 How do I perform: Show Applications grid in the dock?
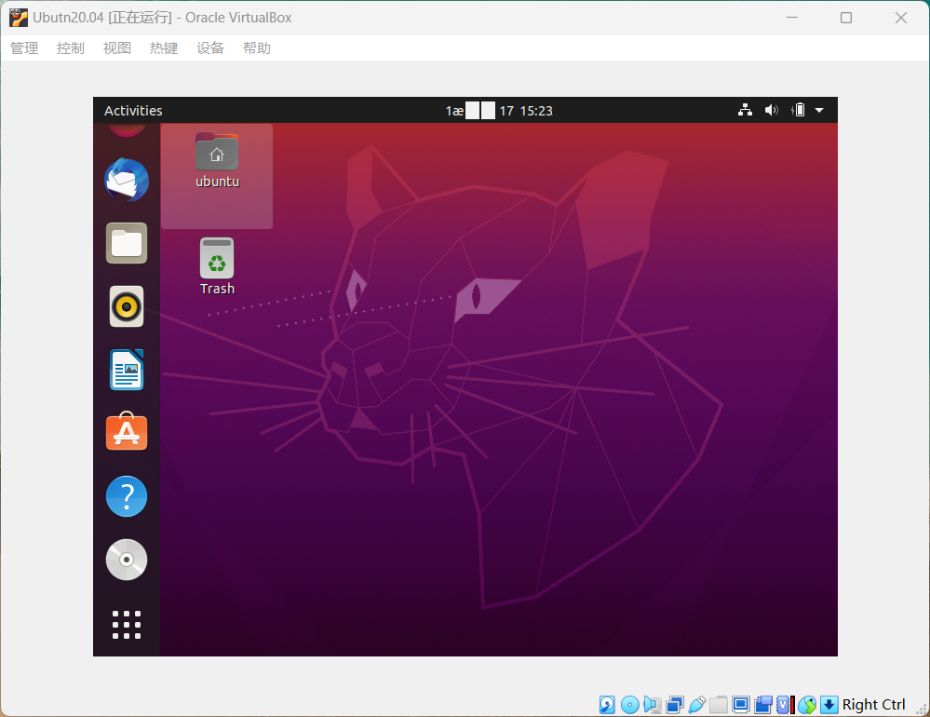click(127, 625)
